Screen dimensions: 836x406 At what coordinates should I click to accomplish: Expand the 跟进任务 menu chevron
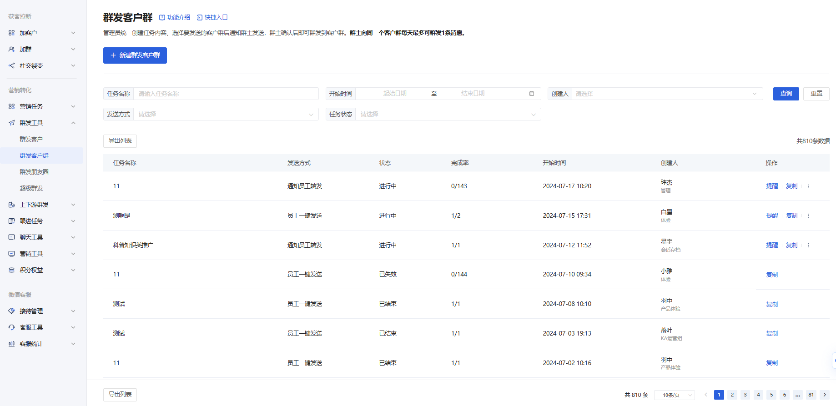click(x=73, y=221)
